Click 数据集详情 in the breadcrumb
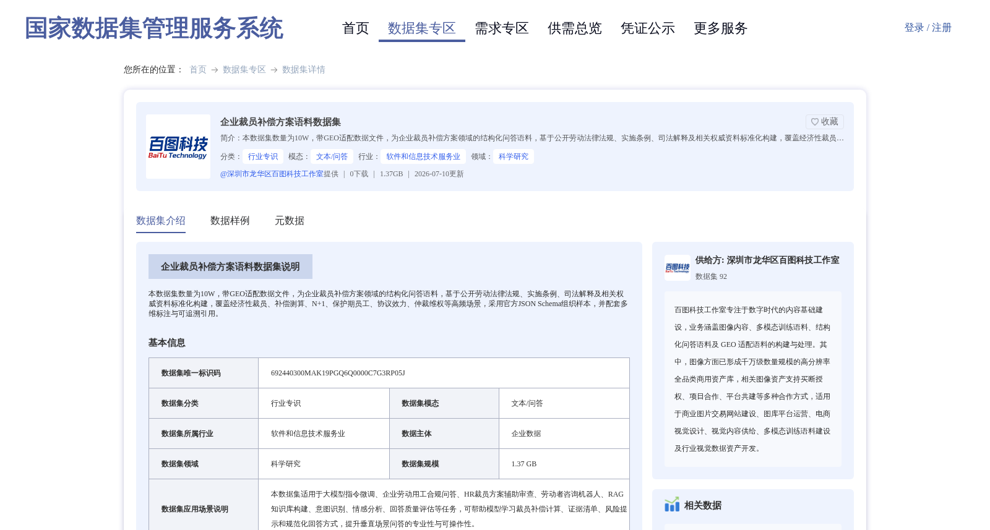The width and height of the screenshot is (990, 530). pos(304,70)
